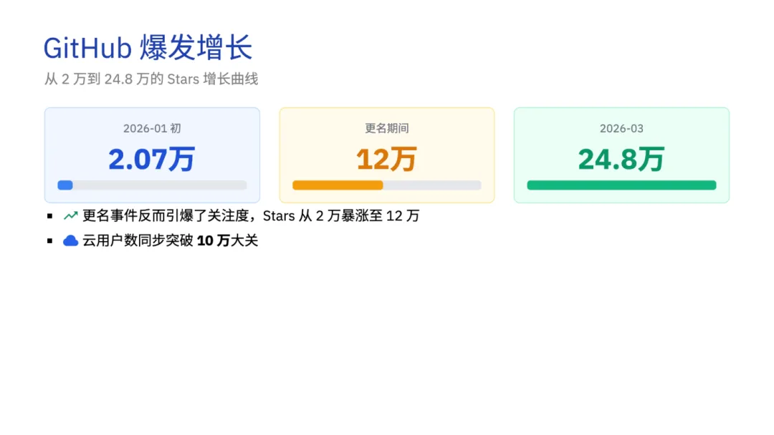The image size is (774, 435).
Task: Select the bold 10 万 text
Action: coord(213,241)
